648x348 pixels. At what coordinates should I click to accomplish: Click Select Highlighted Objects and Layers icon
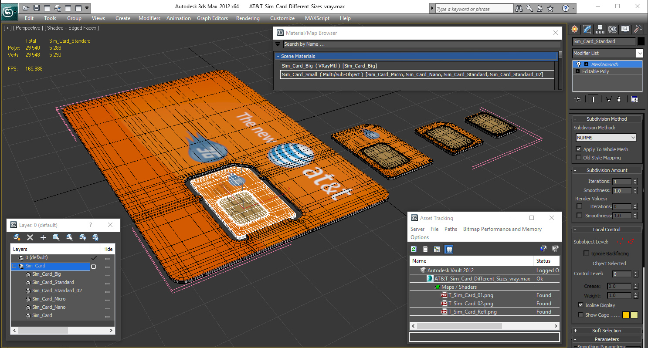pos(56,237)
